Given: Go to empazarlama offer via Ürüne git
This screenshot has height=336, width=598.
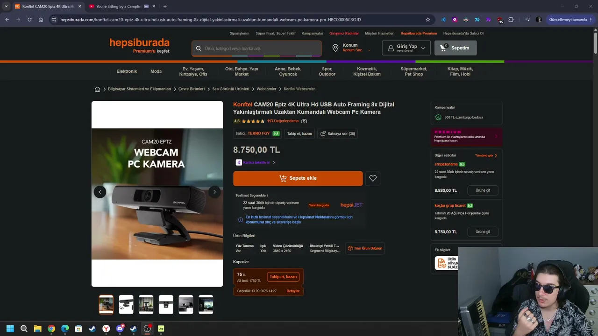Looking at the screenshot, I should [x=483, y=190].
